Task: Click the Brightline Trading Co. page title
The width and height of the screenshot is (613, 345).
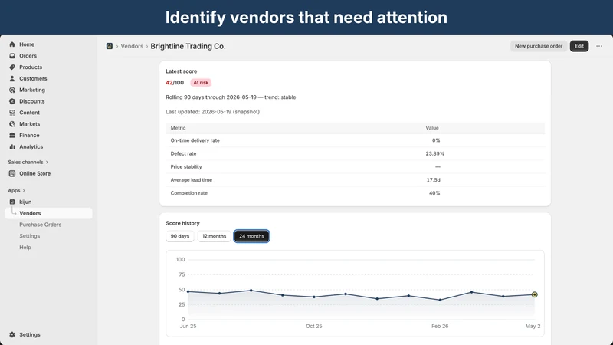Action: coord(188,46)
